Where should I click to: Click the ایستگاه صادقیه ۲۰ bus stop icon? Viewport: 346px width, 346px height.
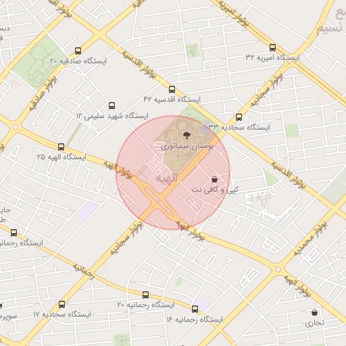tap(78, 51)
